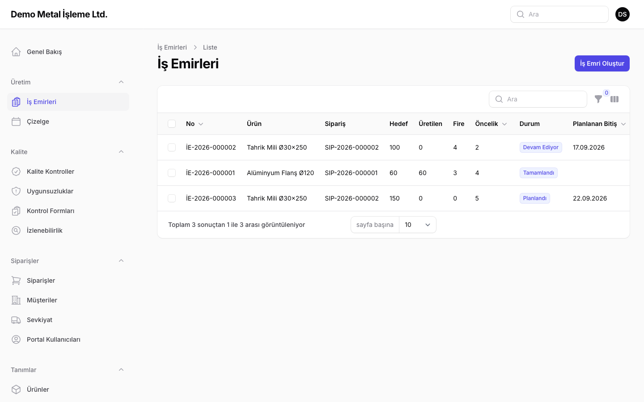
Task: Open the table filter funnel icon
Action: coord(598,99)
